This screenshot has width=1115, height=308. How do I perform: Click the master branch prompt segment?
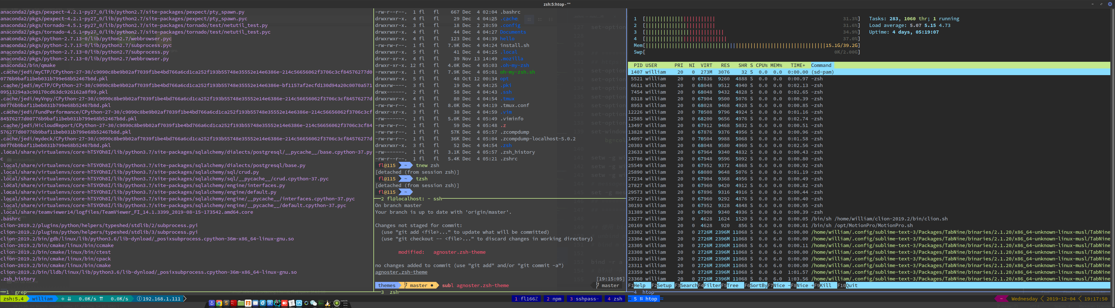(420, 286)
